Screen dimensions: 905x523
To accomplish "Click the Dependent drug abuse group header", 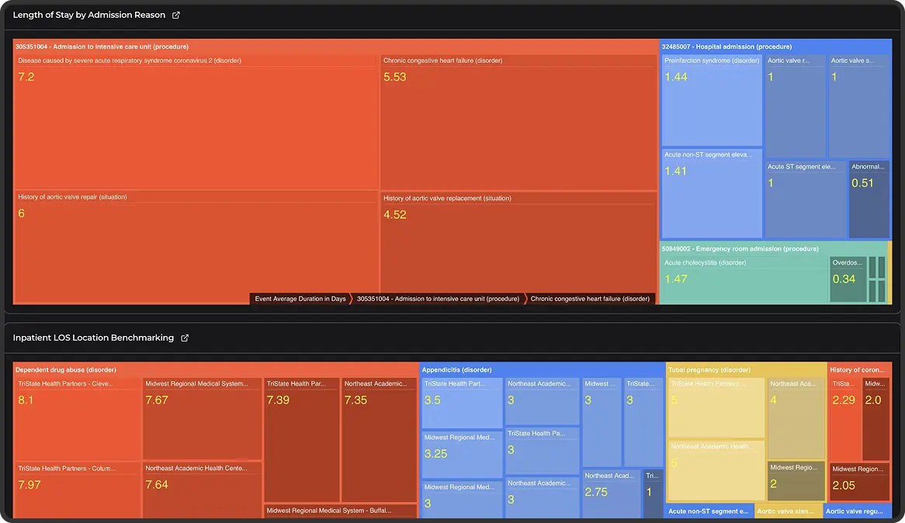I will click(x=65, y=370).
